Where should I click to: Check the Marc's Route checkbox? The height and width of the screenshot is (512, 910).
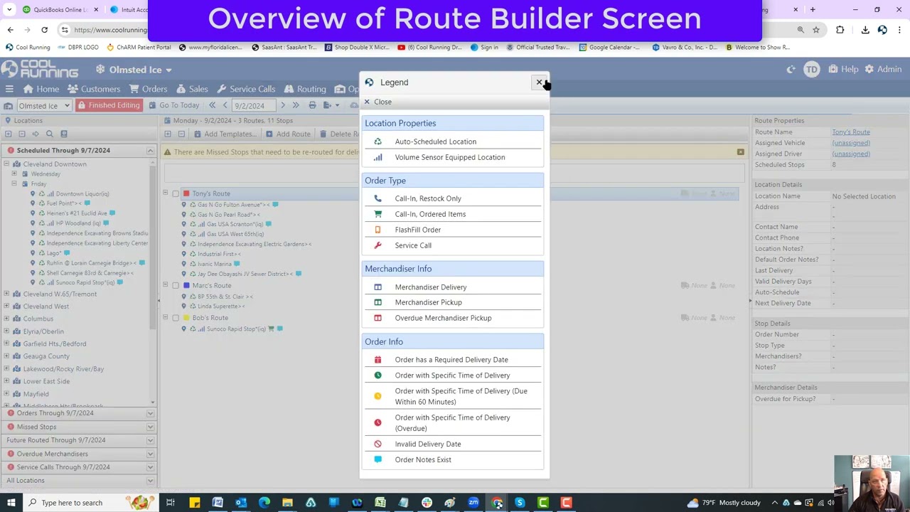(176, 286)
